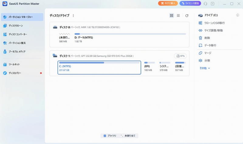Click the refresh icon in disk toolbar
The width and height of the screenshot is (243, 144).
(x=187, y=15)
